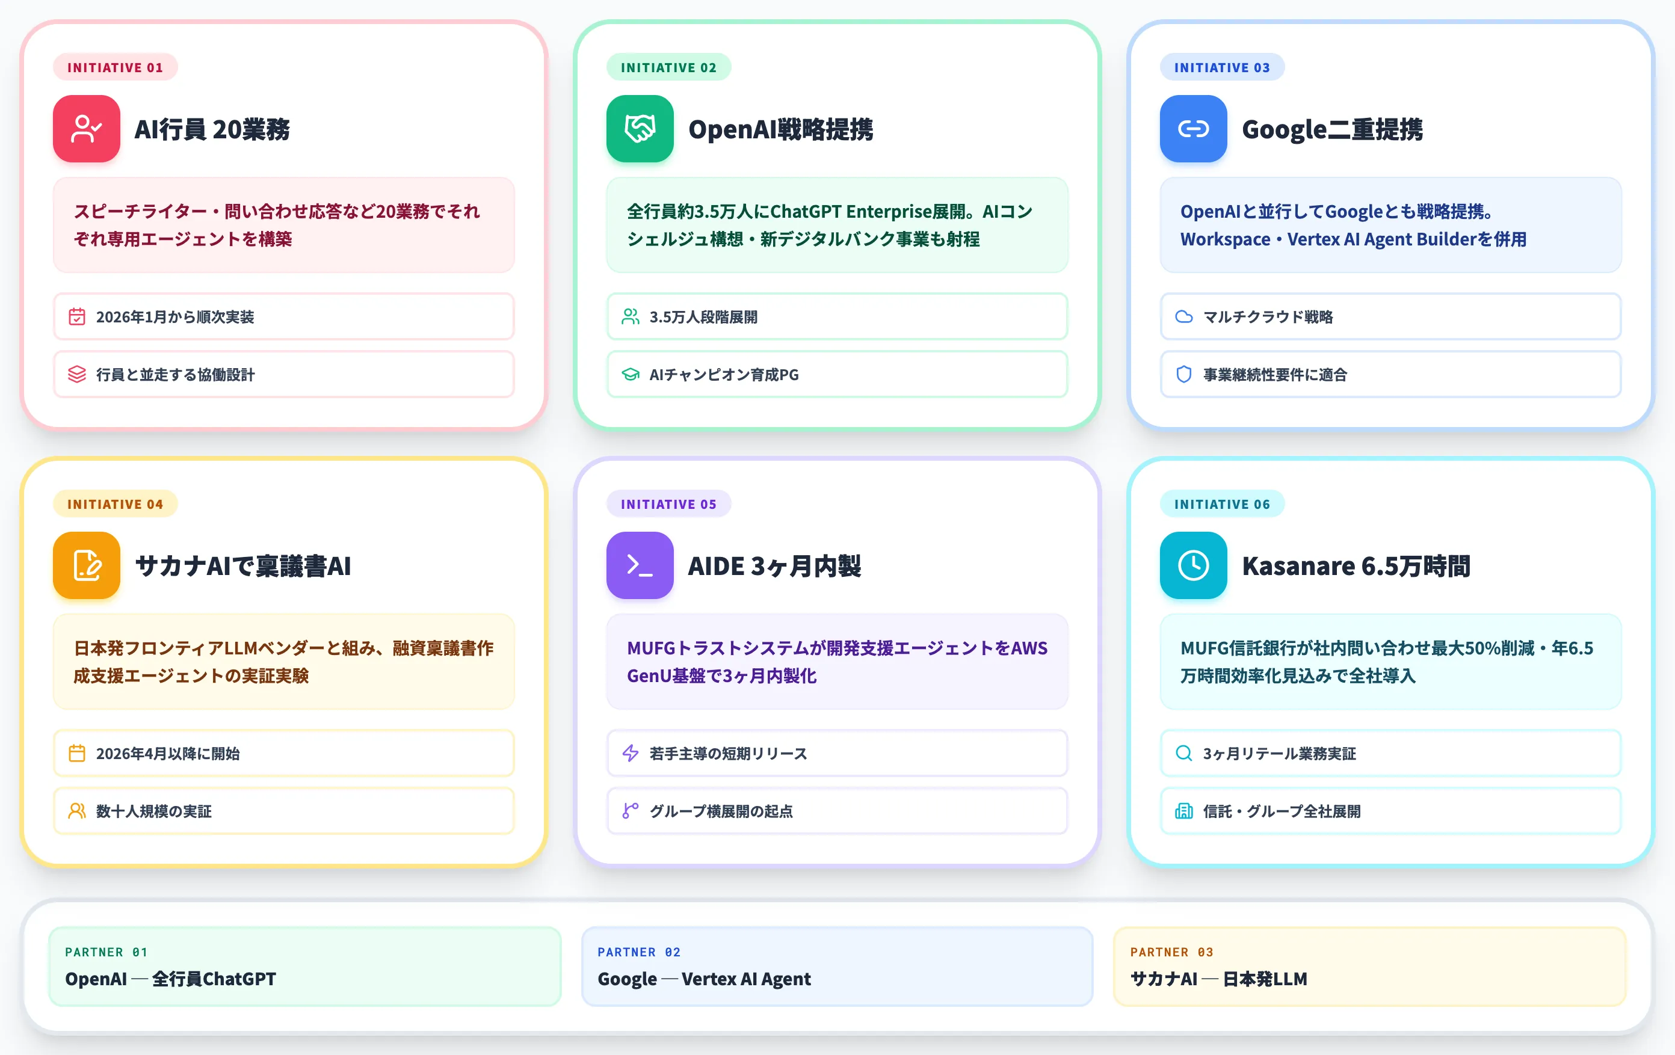The image size is (1675, 1055).
Task: Click the 3.5万人段階展開 row text
Action: [x=703, y=317]
